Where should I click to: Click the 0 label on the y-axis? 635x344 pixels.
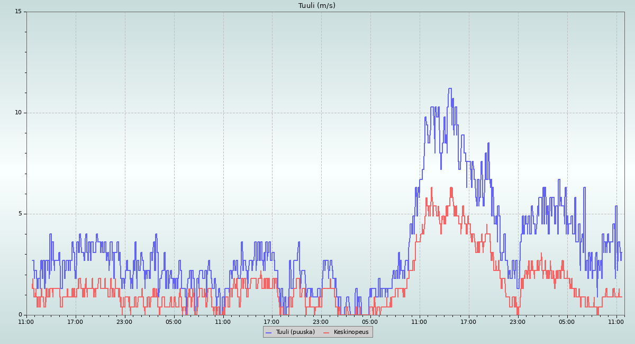(20, 315)
